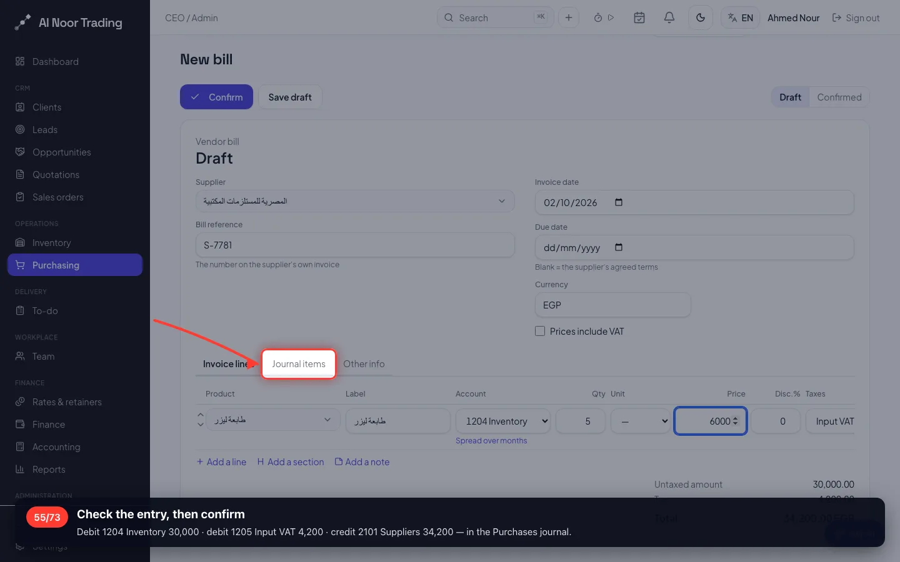Expand the Supplier dropdown
The image size is (900, 562).
(355, 201)
